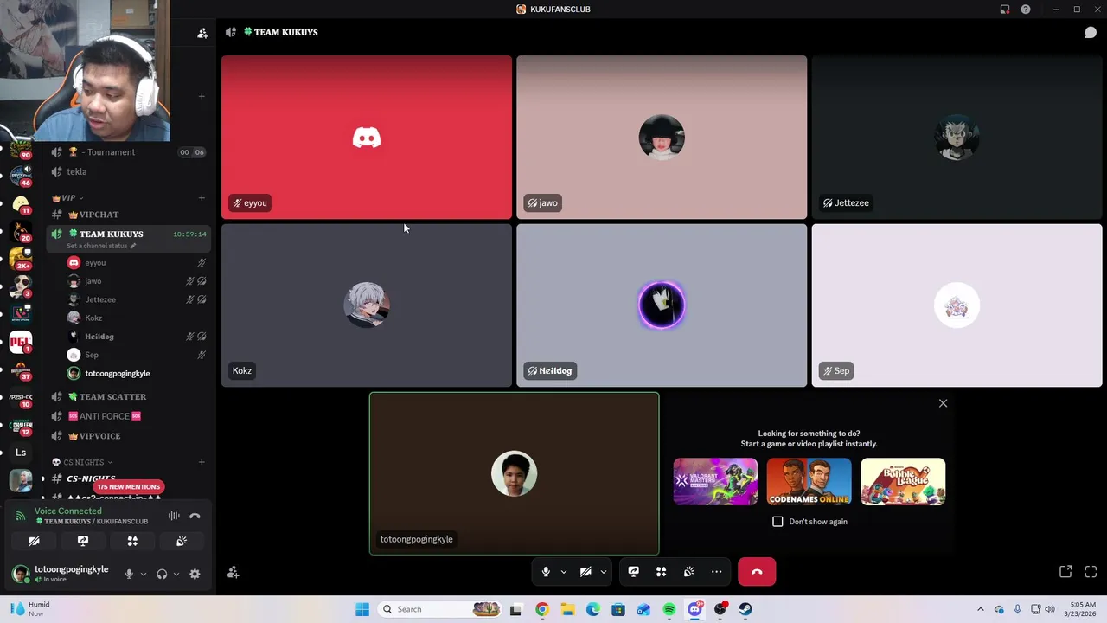This screenshot has width=1107, height=623.
Task: Open microphone options arrow in call controls
Action: point(564,572)
